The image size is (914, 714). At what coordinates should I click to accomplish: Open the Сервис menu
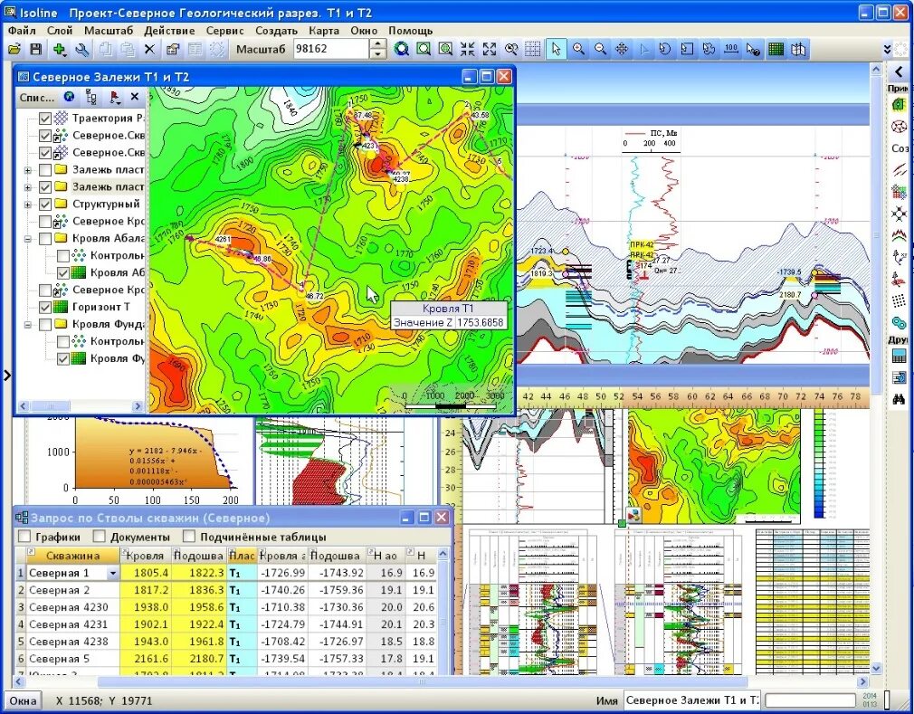point(224,30)
